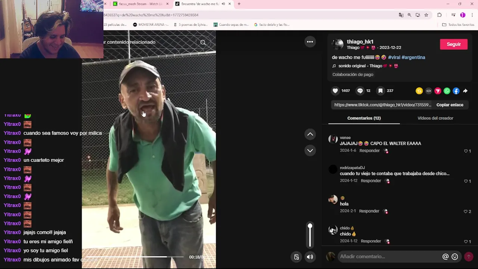Go to next video with down chevron

coord(310,151)
